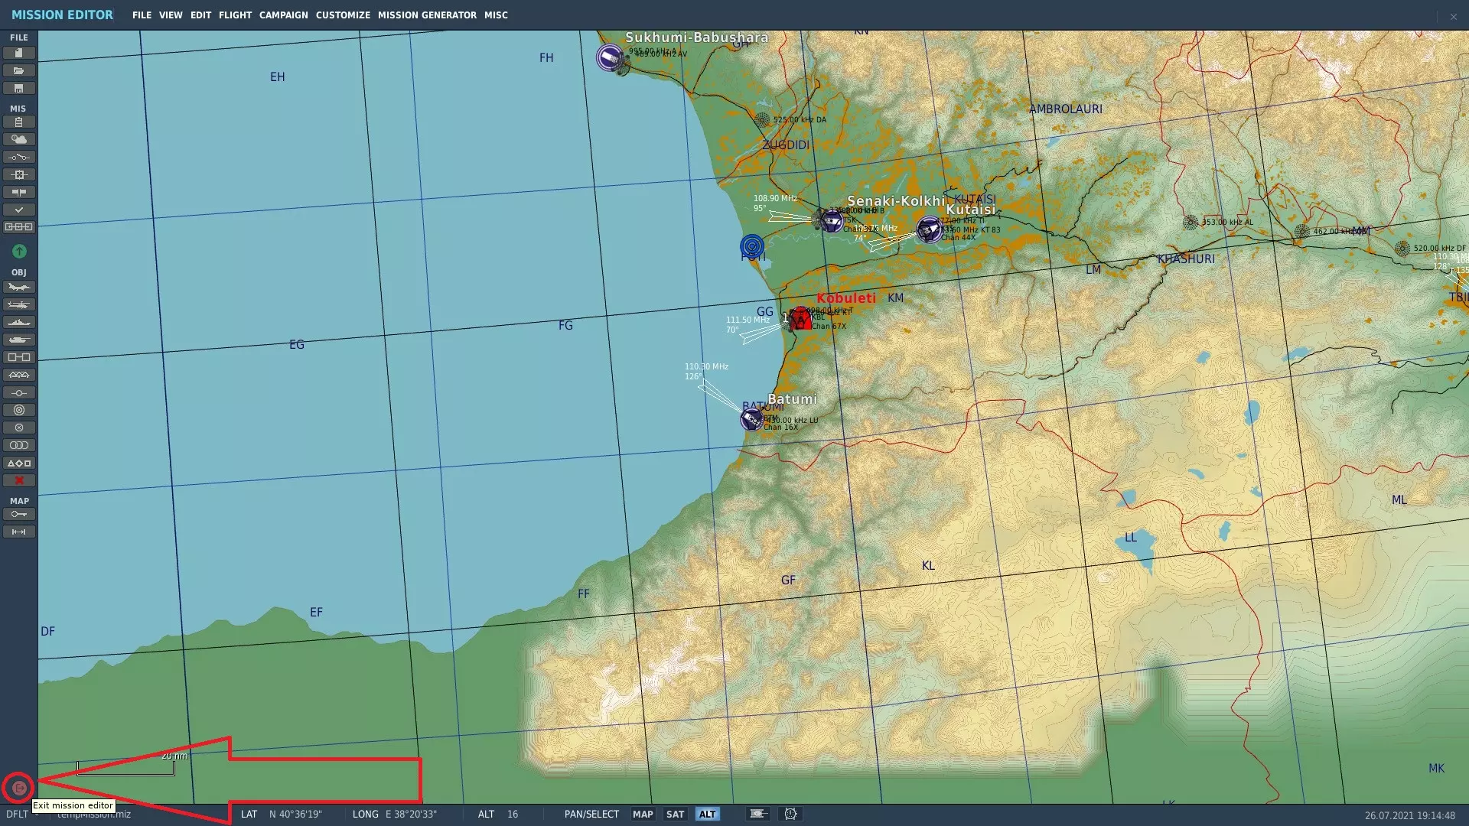Click the new mission file icon
1469x826 pixels.
(19, 53)
